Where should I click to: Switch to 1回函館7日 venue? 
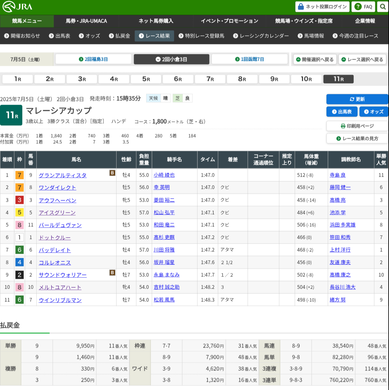click(250, 59)
